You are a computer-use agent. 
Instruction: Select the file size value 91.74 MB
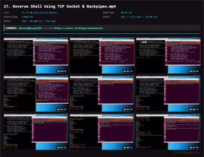tap(40, 13)
